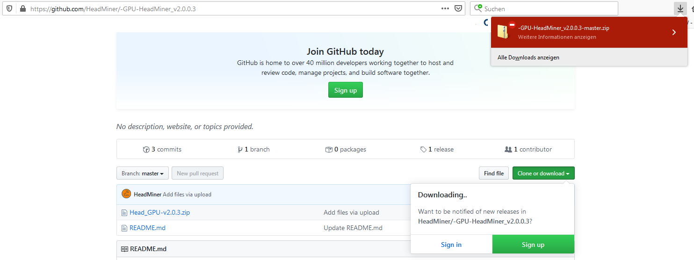Click the contributors people icon

click(508, 150)
